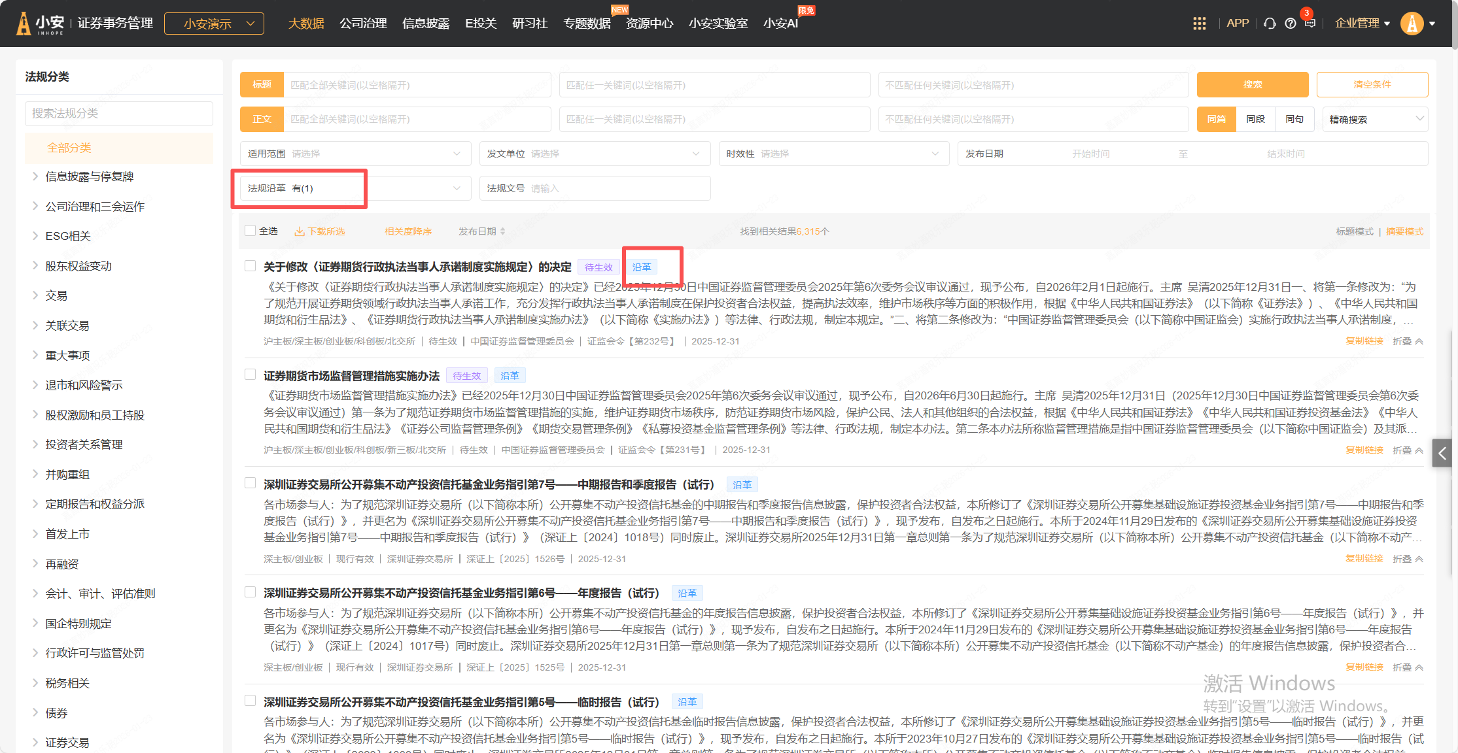Click the side panel collapse arrow
The image size is (1458, 753).
tap(1442, 453)
